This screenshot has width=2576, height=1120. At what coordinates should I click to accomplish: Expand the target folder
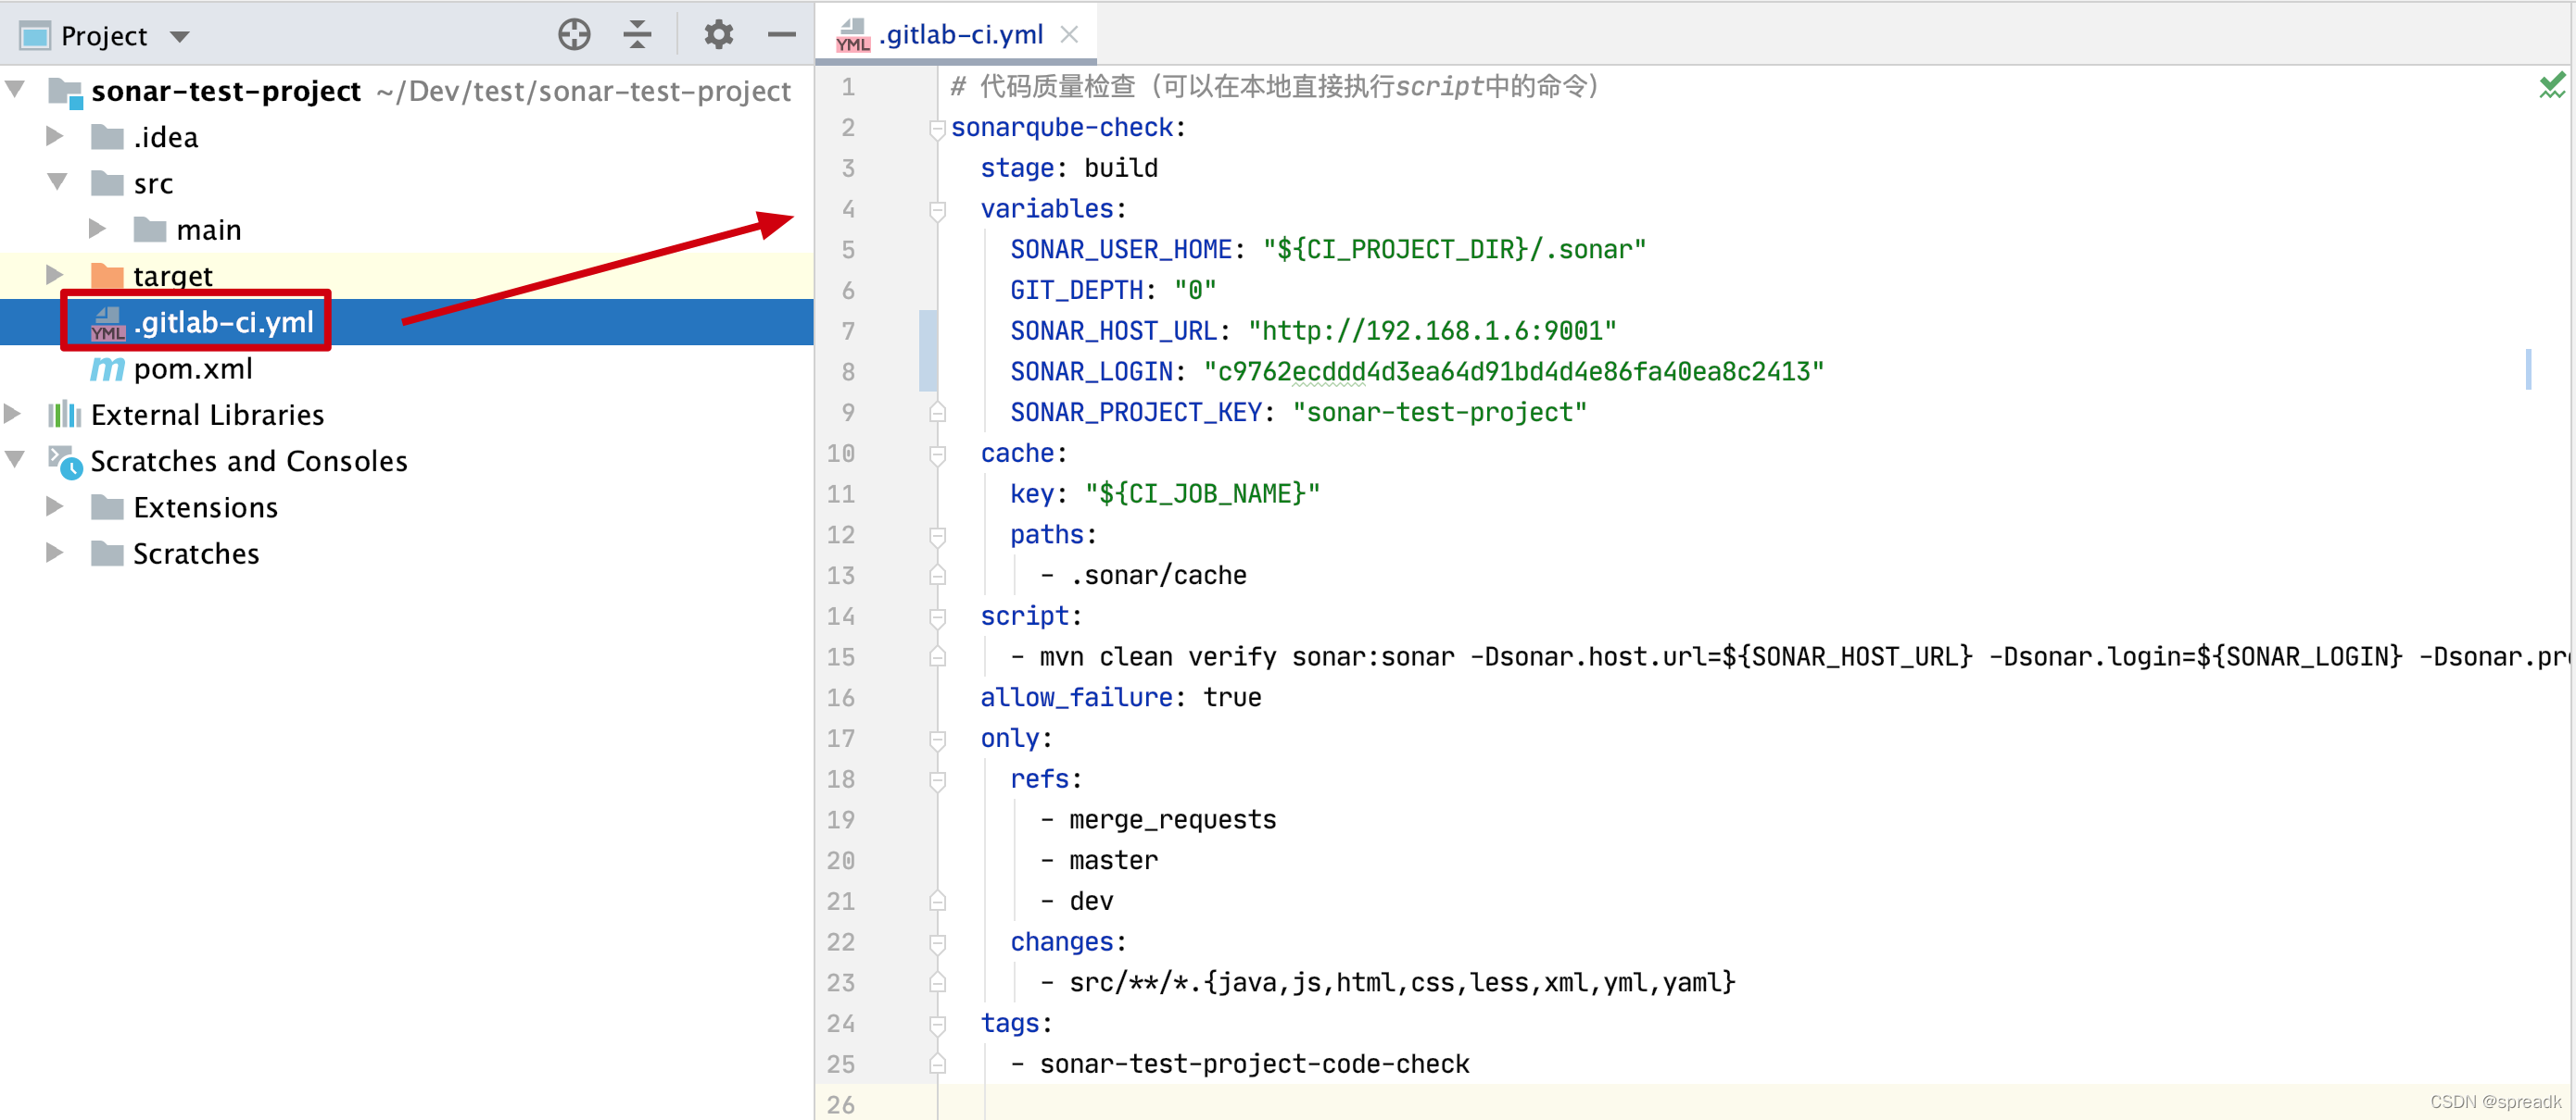(x=55, y=276)
